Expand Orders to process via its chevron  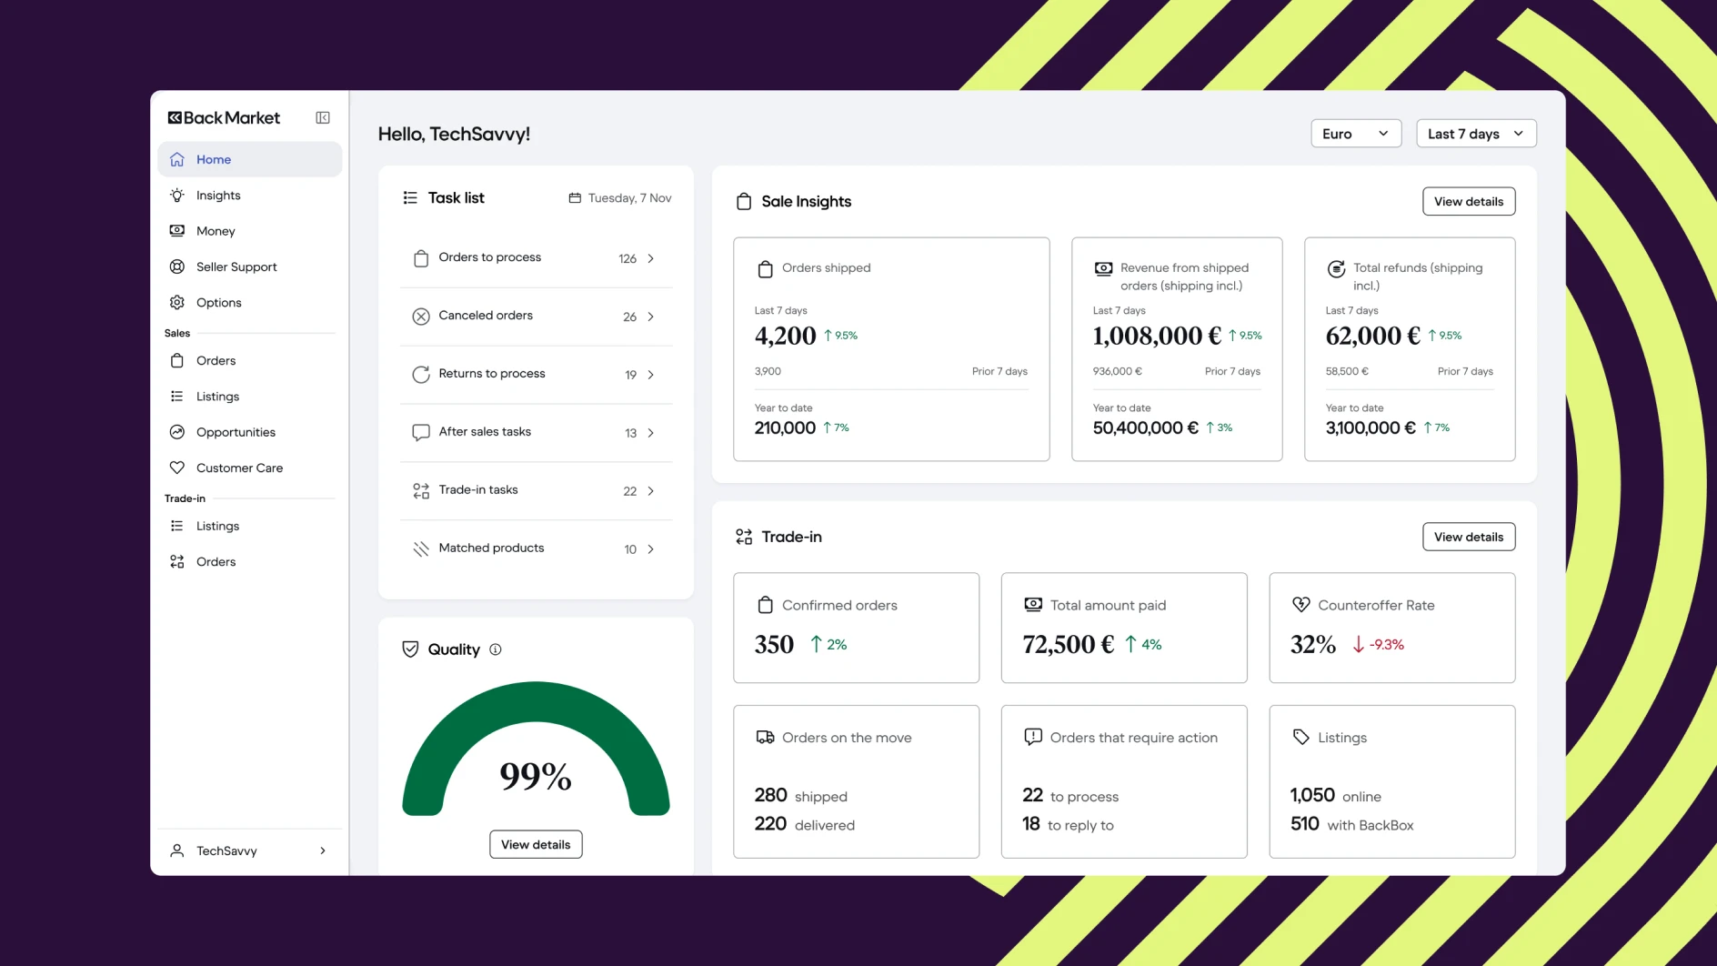[651, 258]
